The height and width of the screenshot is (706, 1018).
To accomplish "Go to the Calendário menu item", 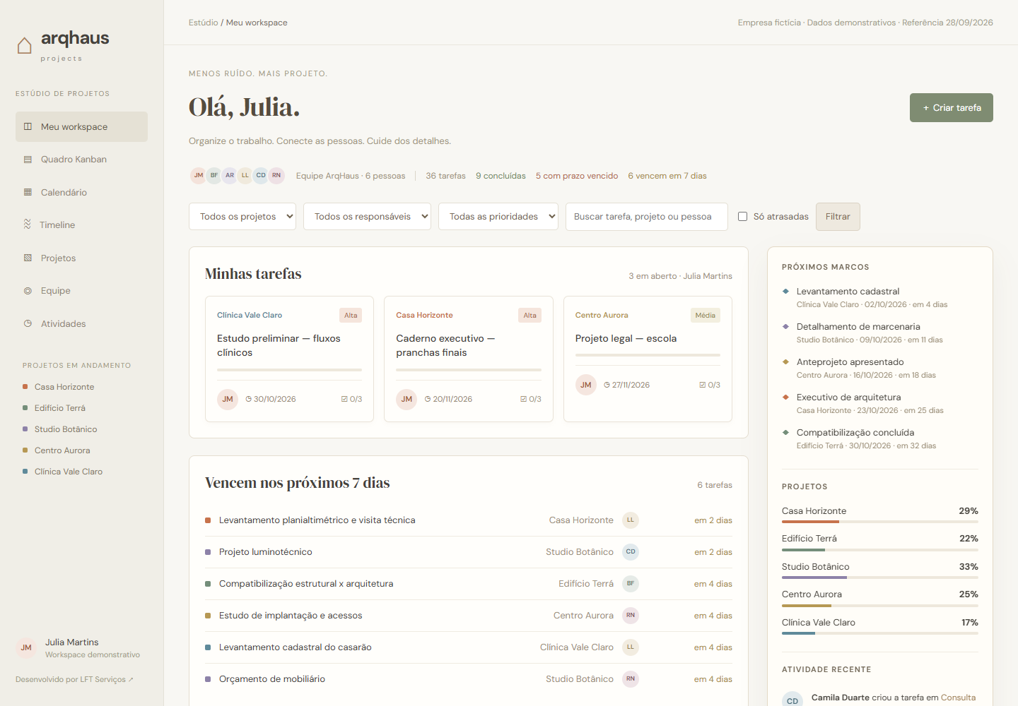I will point(81,192).
